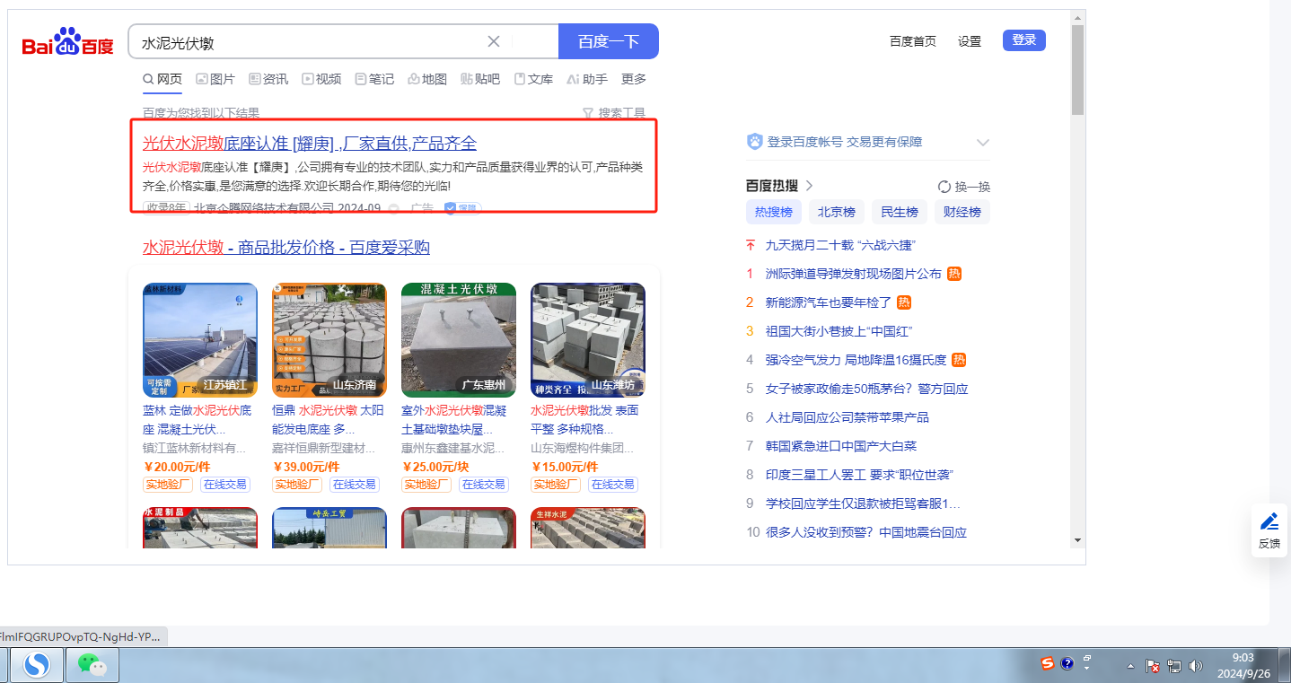Expand 百度热搜 with the arrow
The width and height of the screenshot is (1291, 683).
[x=809, y=186]
